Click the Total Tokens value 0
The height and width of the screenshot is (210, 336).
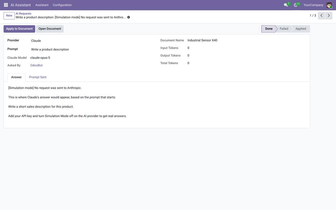(x=188, y=63)
